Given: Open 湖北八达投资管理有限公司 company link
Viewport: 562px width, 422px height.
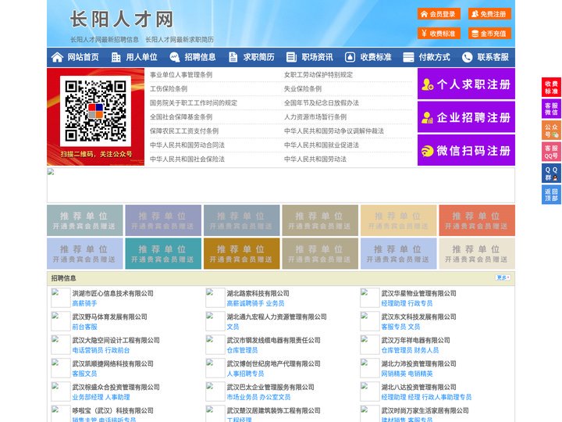Looking at the screenshot, I should 418,387.
